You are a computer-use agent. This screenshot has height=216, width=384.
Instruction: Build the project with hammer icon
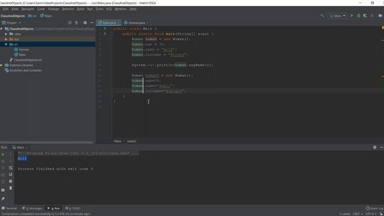[322, 16]
